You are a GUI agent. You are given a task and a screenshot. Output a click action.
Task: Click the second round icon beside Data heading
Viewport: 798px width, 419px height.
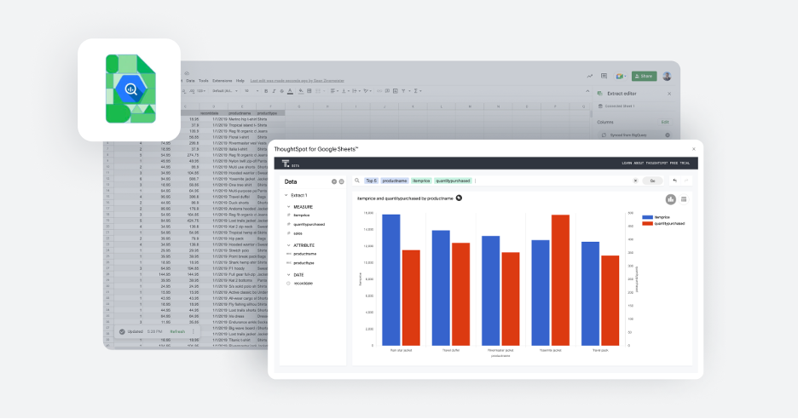click(x=342, y=181)
